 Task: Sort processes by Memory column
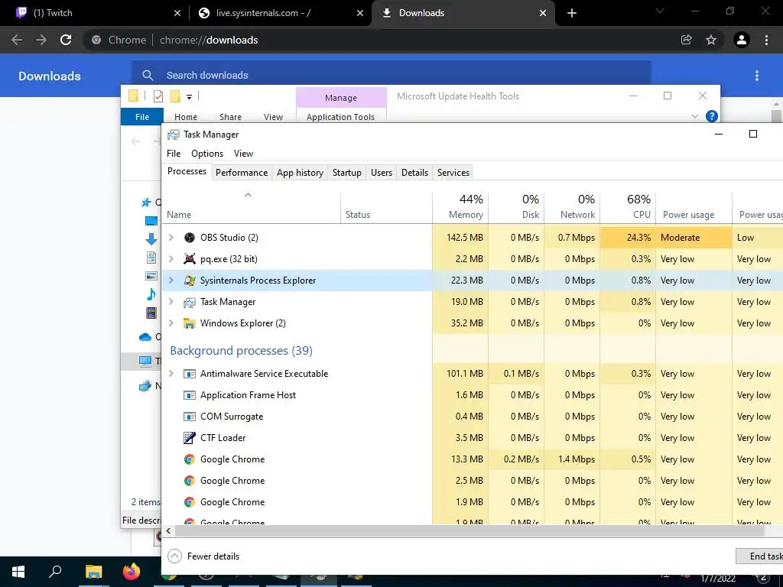pyautogui.click(x=461, y=207)
